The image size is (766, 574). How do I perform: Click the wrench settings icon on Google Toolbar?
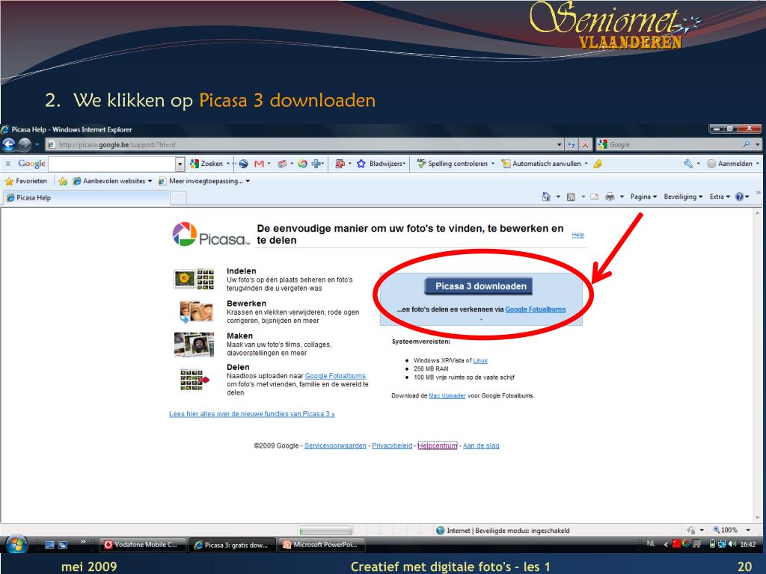(688, 164)
